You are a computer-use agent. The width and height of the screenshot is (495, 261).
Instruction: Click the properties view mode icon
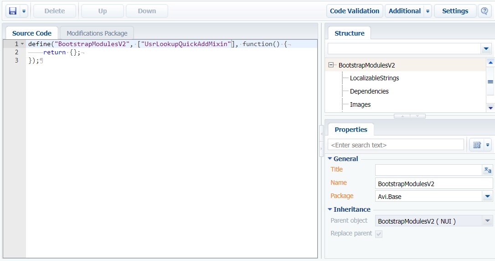point(477,145)
